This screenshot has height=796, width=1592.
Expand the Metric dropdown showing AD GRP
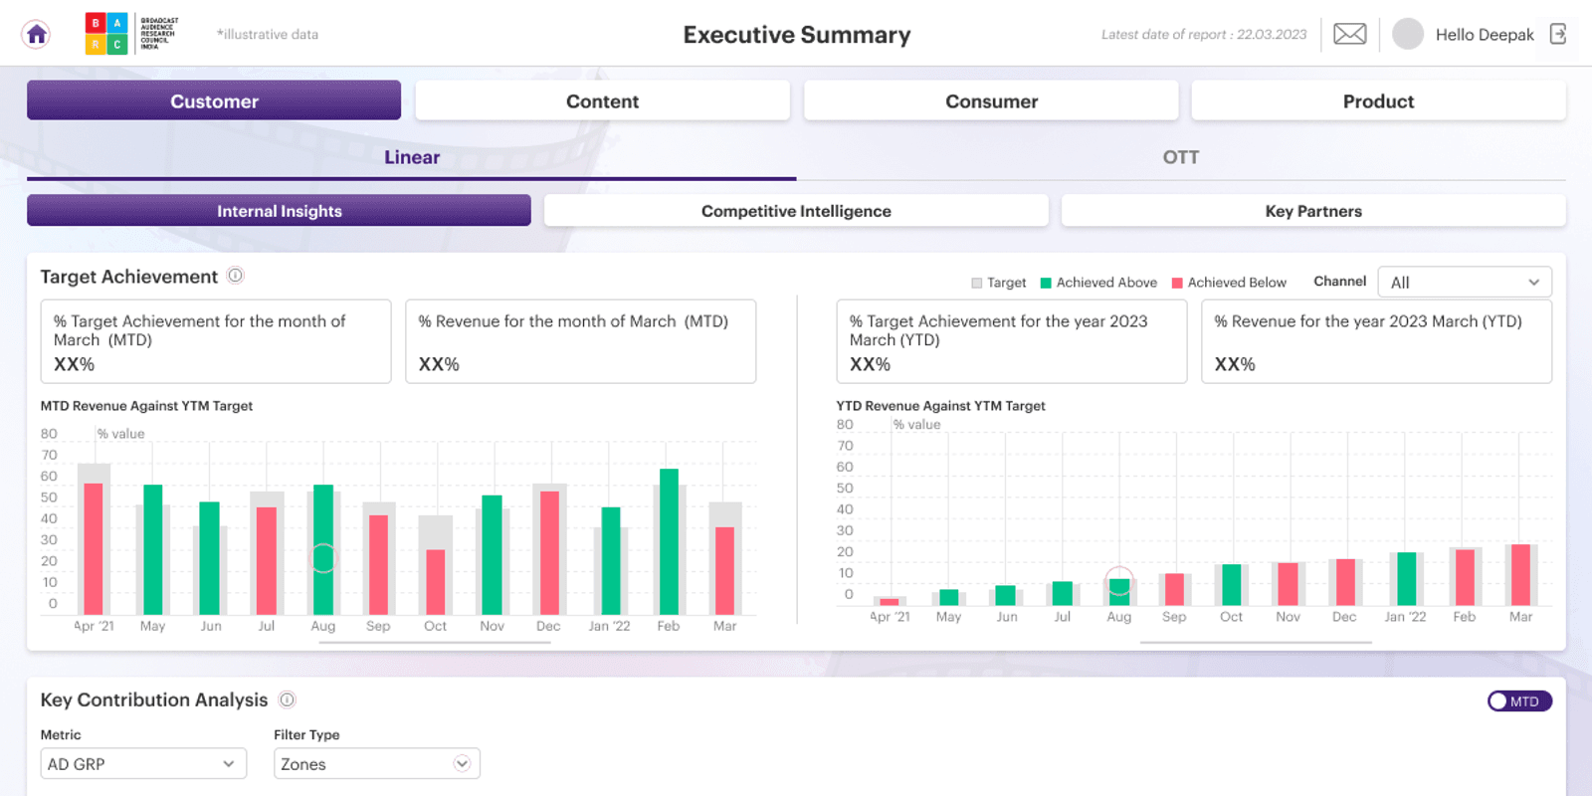[143, 764]
